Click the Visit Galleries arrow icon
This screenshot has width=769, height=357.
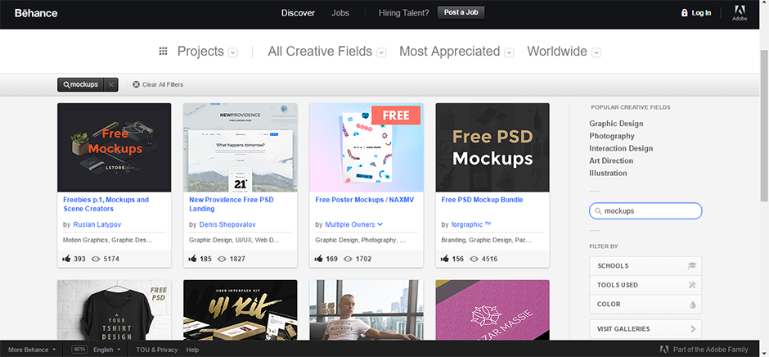pos(693,329)
